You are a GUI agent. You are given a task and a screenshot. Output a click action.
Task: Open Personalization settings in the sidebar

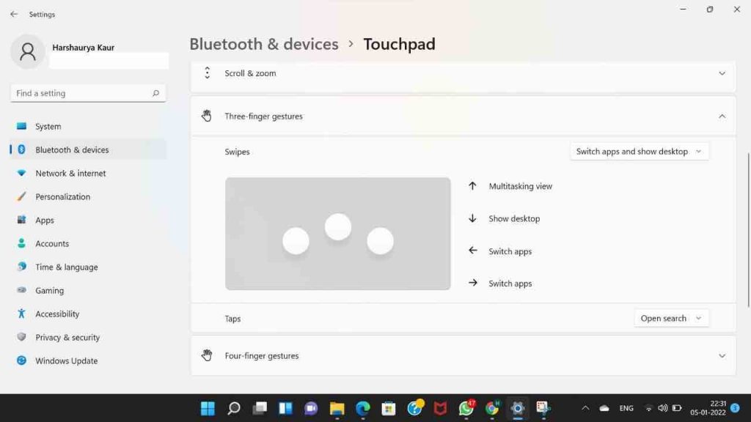pos(62,196)
